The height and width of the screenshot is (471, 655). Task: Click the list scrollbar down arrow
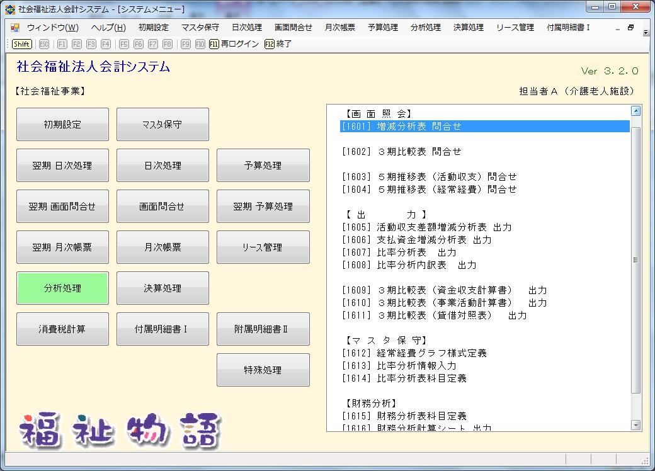click(635, 425)
